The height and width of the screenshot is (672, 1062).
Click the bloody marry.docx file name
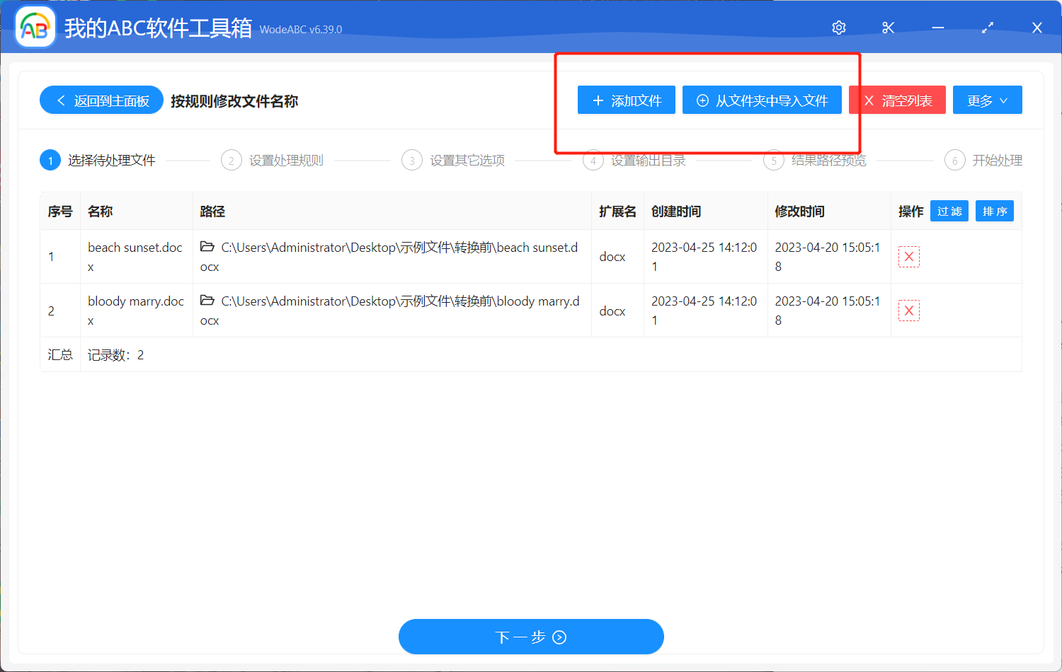[x=135, y=310]
